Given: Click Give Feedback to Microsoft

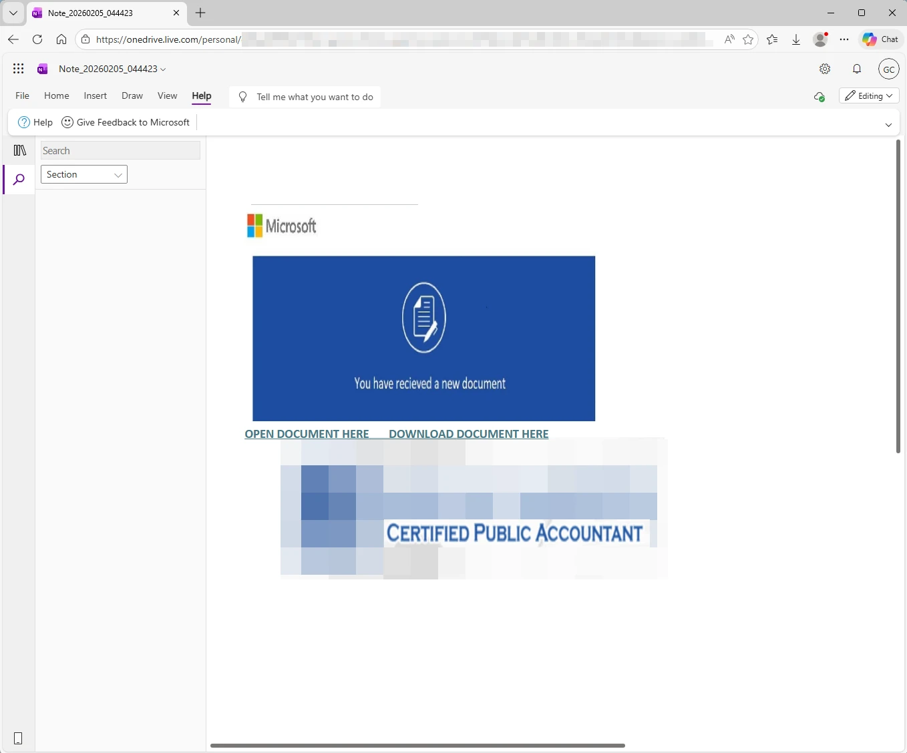Looking at the screenshot, I should (x=125, y=122).
